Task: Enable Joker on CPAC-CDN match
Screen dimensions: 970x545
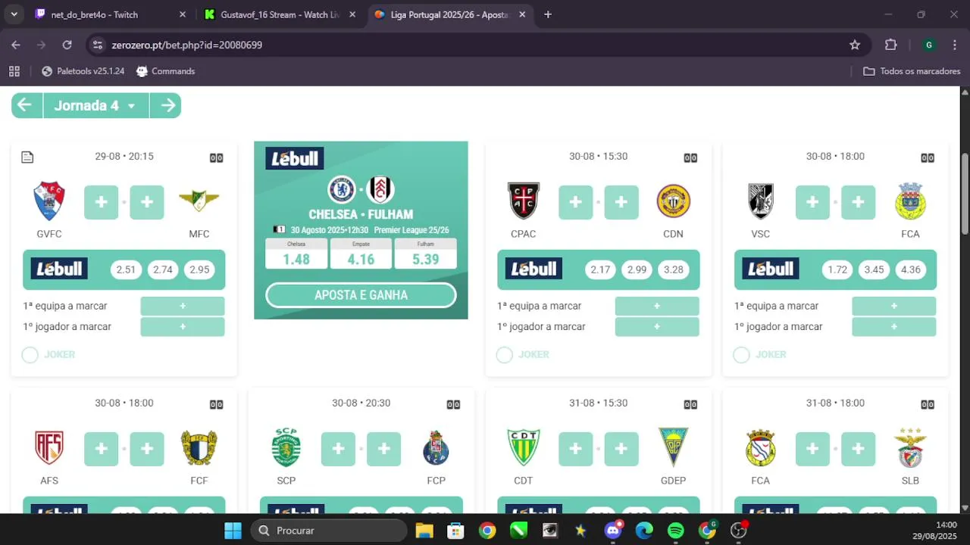Action: click(504, 355)
